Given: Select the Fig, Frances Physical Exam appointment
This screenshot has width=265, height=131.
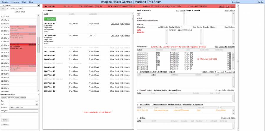Looking at the screenshot, I should [x=23, y=54].
